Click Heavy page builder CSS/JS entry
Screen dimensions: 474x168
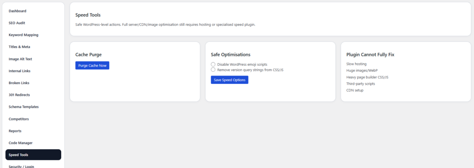tap(367, 77)
